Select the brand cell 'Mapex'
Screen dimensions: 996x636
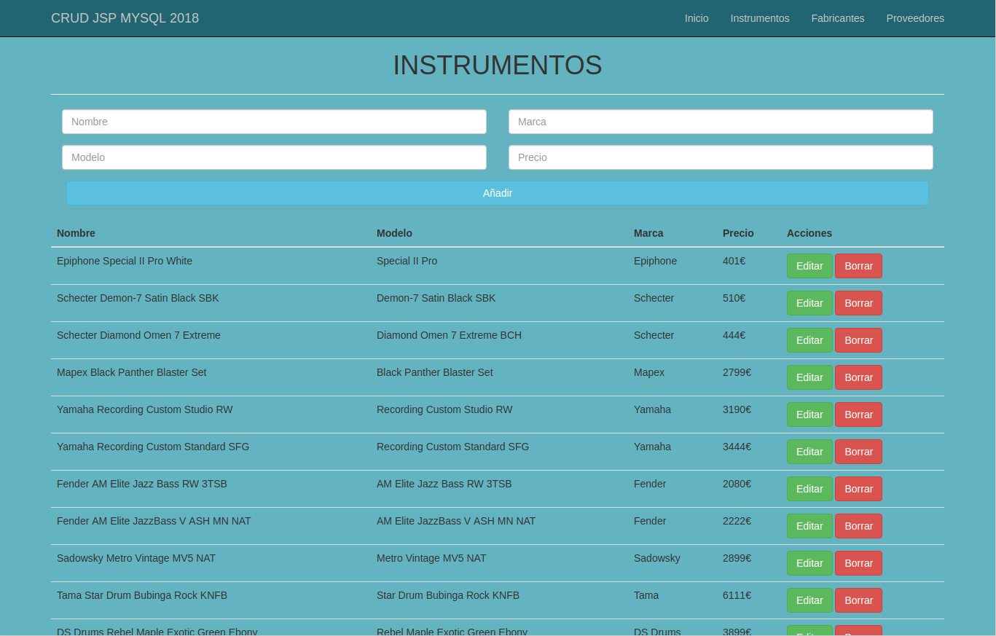649,372
